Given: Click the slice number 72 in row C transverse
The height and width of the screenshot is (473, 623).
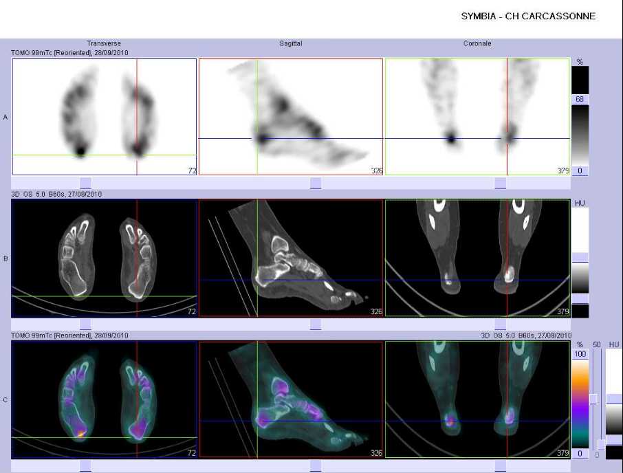Looking at the screenshot, I should click(x=192, y=453).
